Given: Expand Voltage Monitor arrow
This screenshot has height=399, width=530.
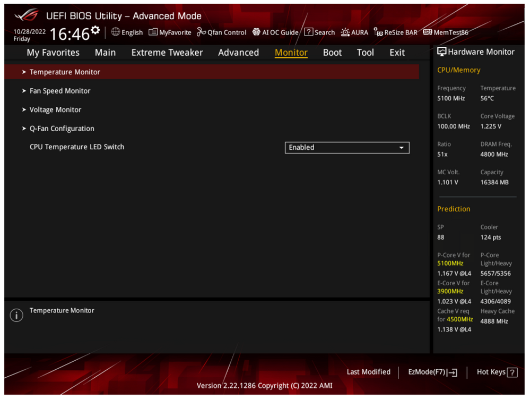Looking at the screenshot, I should click(x=24, y=109).
